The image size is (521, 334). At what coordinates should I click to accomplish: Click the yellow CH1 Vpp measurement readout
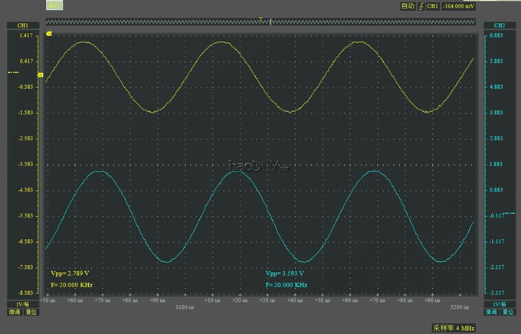pyautogui.click(x=70, y=273)
